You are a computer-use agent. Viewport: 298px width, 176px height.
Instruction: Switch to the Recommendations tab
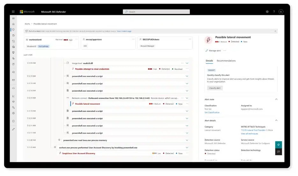226,61
